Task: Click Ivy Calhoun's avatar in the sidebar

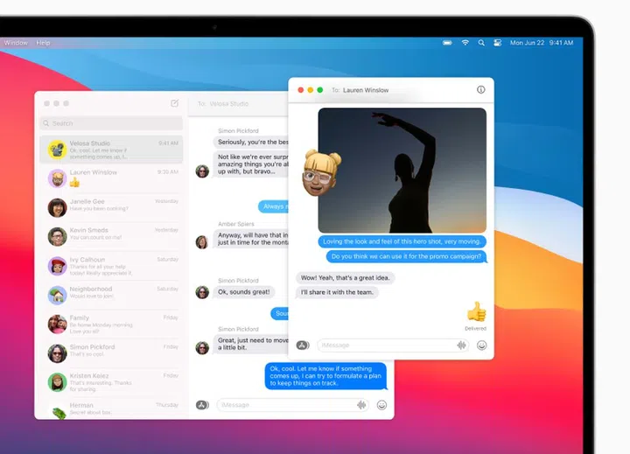Action: point(57,266)
